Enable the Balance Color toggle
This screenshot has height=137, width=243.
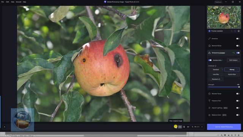[238, 115]
